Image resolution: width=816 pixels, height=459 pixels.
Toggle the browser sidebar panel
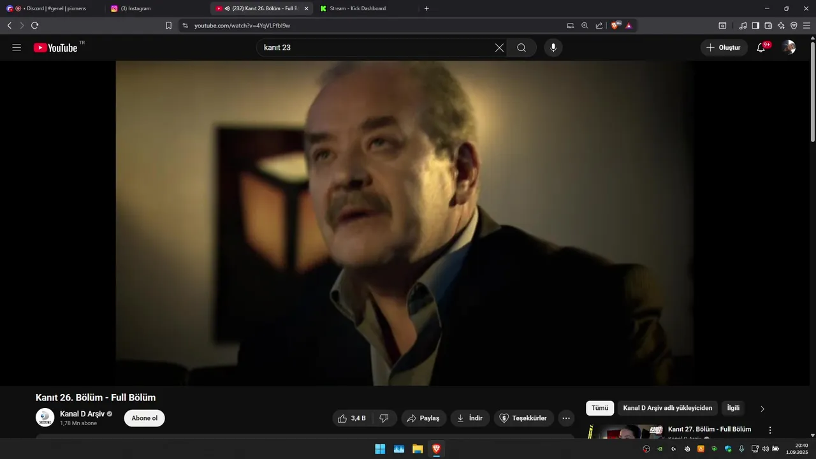click(755, 25)
